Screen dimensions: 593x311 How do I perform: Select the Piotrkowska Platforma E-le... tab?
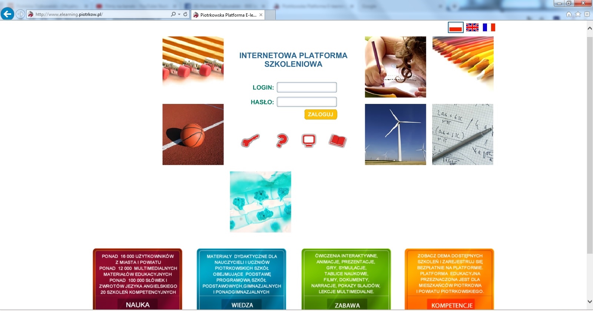click(x=227, y=15)
